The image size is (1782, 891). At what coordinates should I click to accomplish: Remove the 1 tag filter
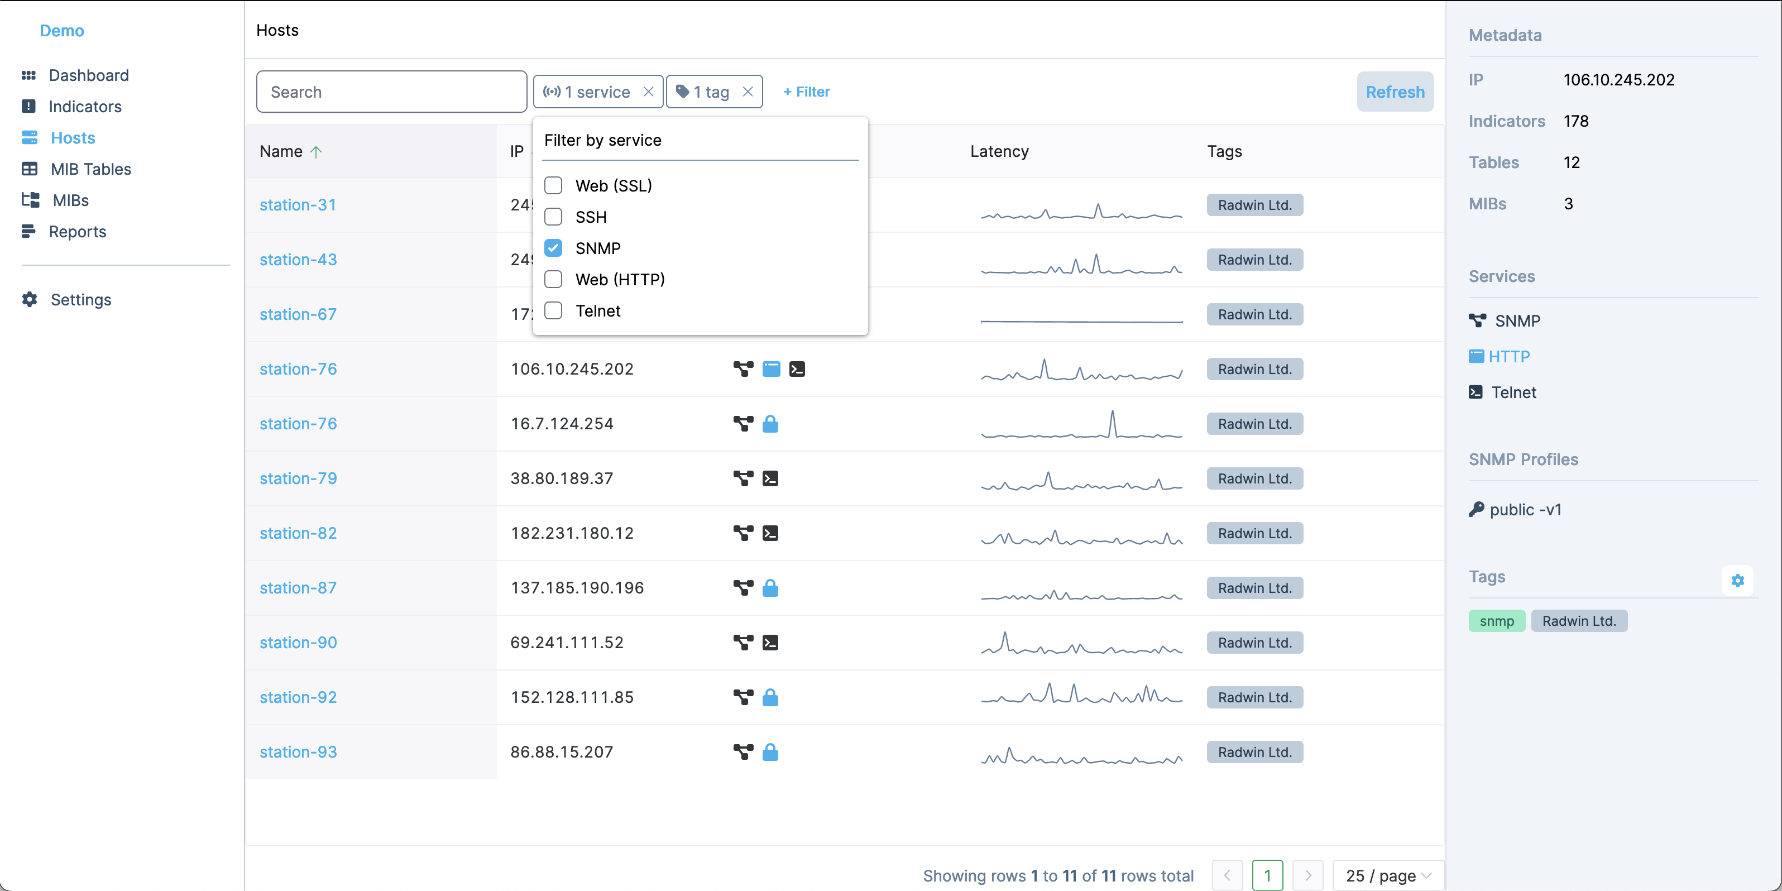click(748, 92)
